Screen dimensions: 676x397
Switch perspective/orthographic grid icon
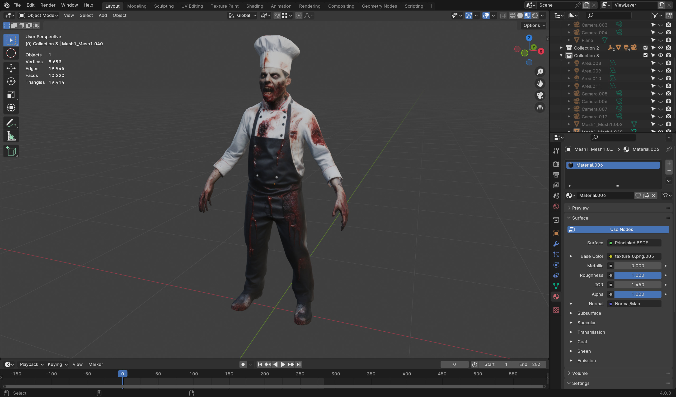pyautogui.click(x=540, y=108)
